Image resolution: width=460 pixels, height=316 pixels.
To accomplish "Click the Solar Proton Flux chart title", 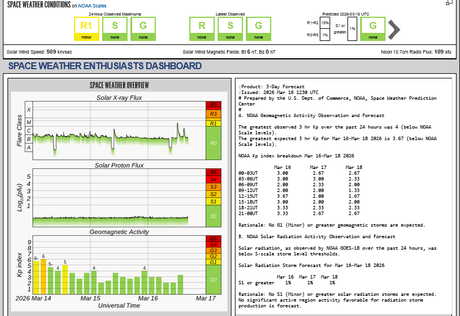I will (119, 165).
